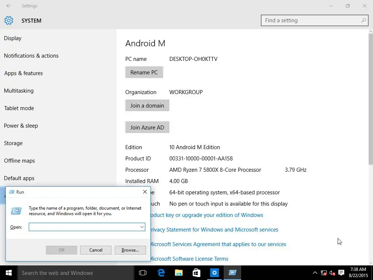
Task: Click the Run taskbar button
Action: pyautogui.click(x=232, y=273)
